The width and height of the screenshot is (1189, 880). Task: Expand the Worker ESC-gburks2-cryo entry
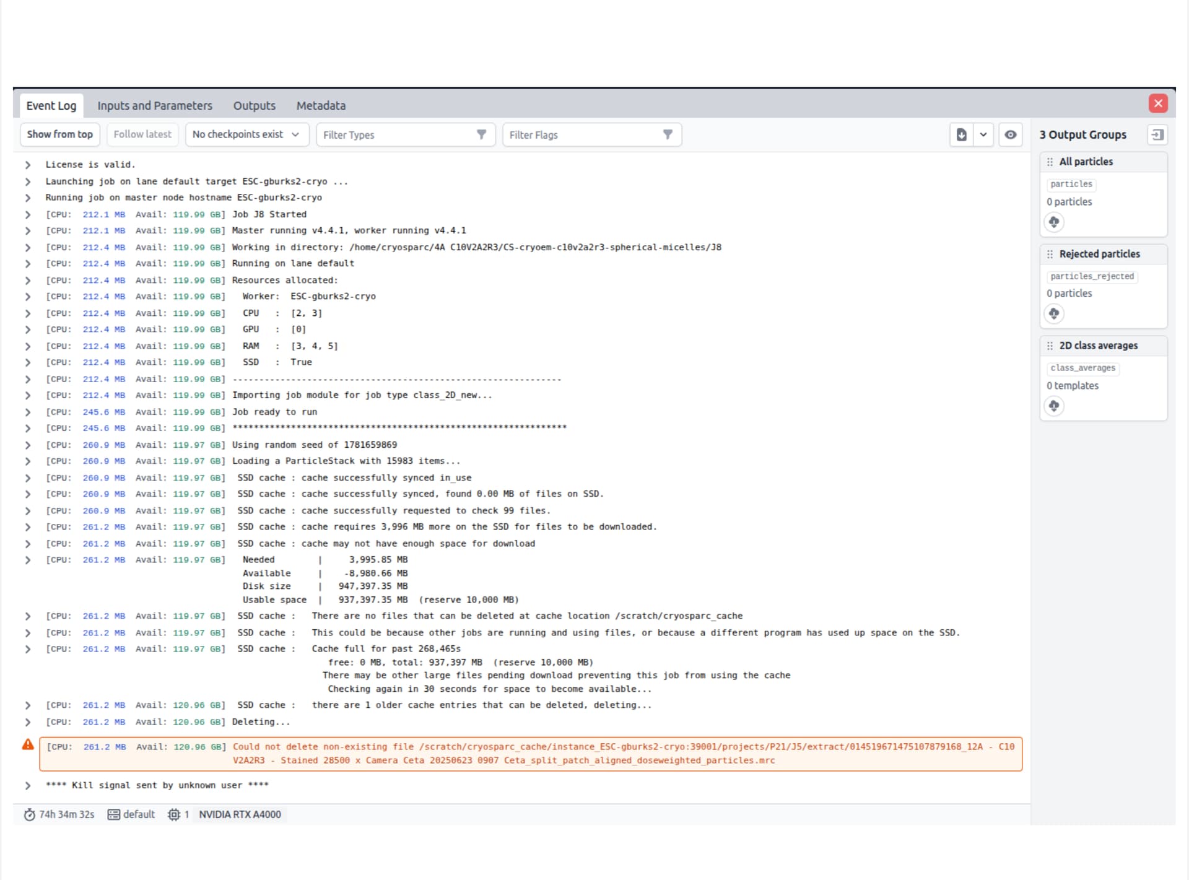tap(28, 296)
